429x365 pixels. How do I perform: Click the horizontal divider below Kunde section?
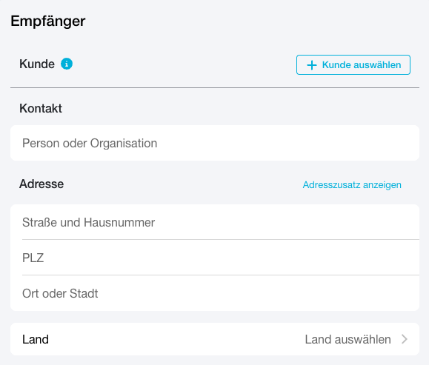215,88
